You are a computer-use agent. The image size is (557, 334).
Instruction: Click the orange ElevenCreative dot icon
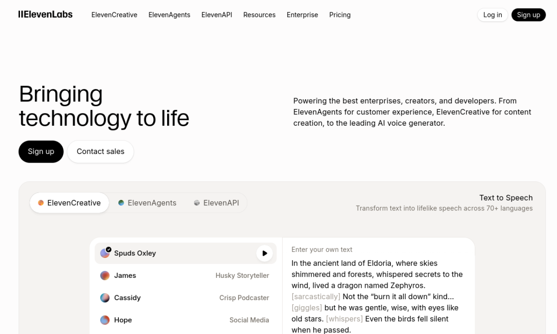(40, 202)
